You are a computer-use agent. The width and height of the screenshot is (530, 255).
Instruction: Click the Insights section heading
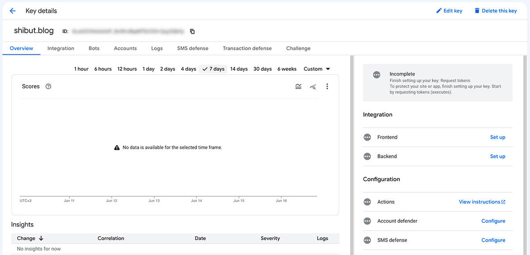click(x=23, y=225)
